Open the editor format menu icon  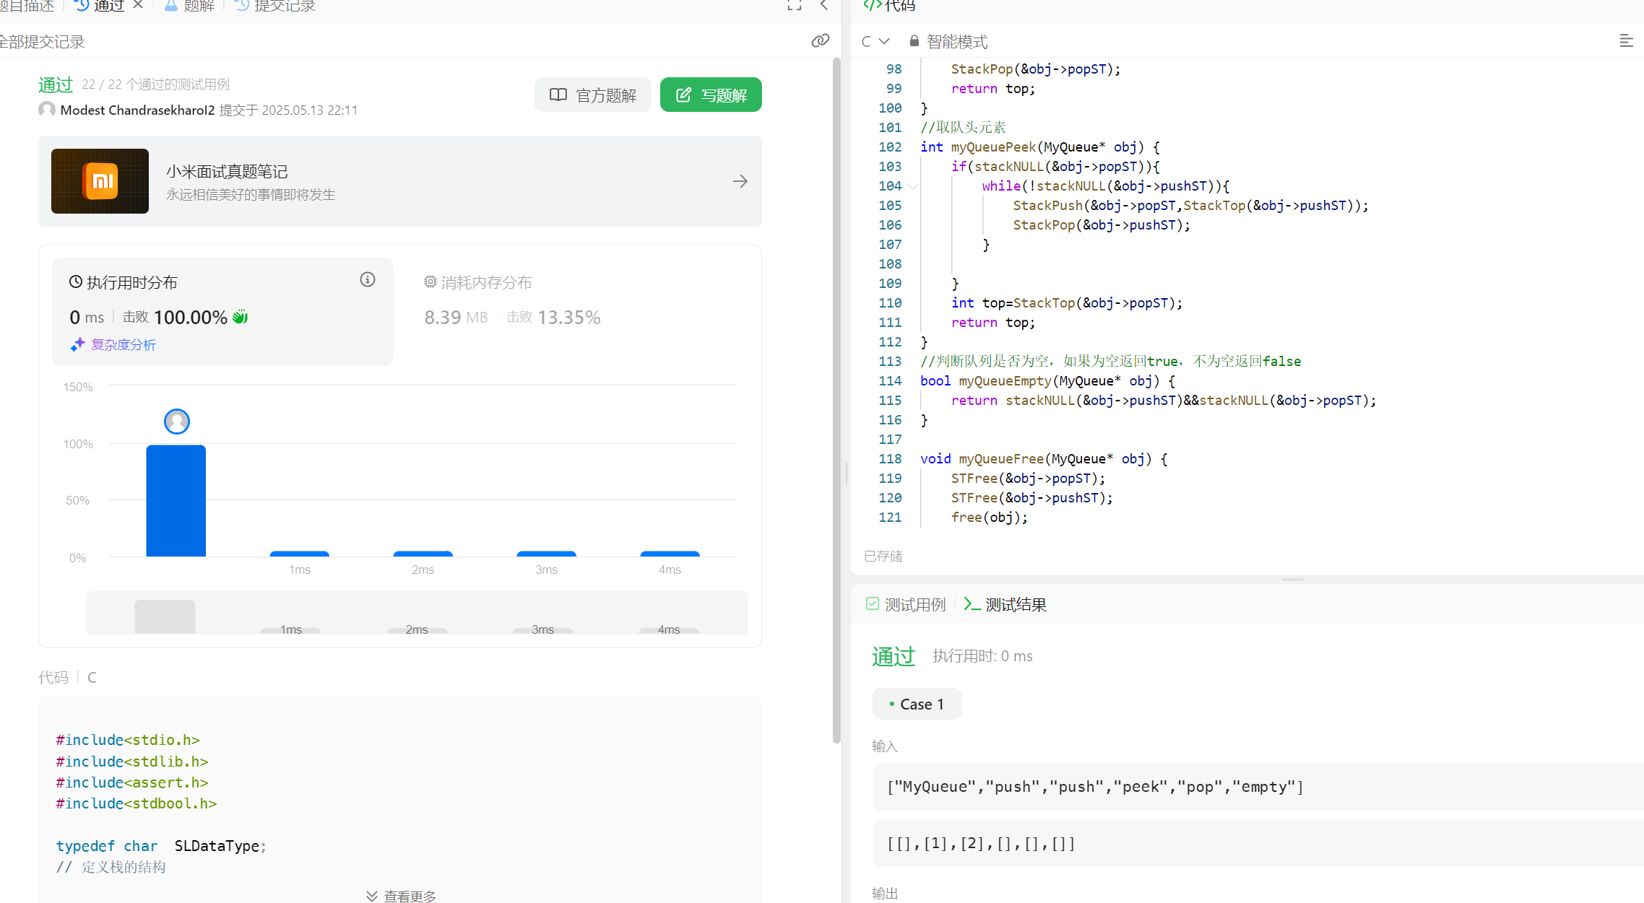coord(1626,41)
